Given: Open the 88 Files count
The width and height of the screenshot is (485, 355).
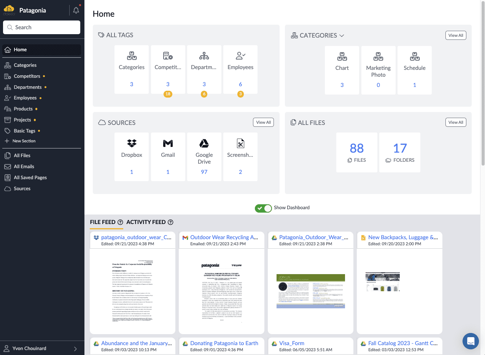Looking at the screenshot, I should pyautogui.click(x=357, y=148).
